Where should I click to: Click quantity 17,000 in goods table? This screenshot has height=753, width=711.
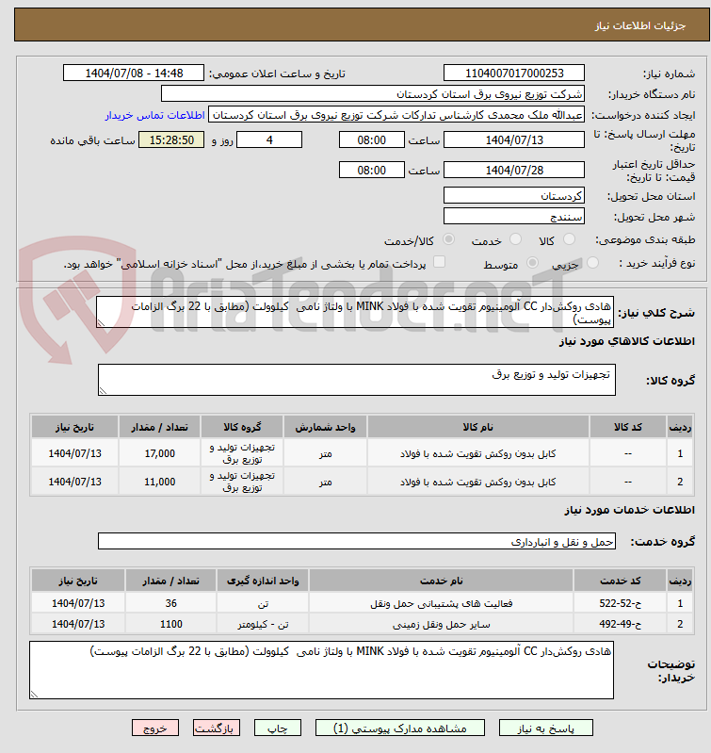160,453
